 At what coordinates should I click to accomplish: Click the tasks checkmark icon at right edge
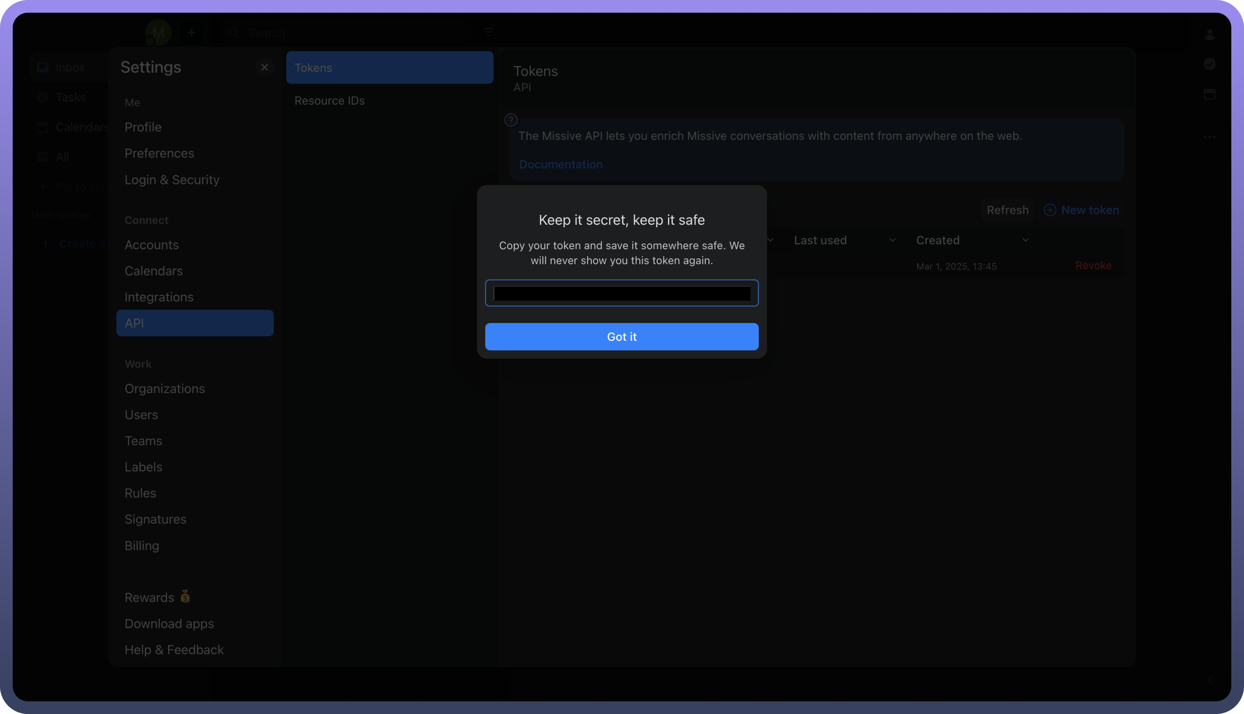pyautogui.click(x=1209, y=64)
